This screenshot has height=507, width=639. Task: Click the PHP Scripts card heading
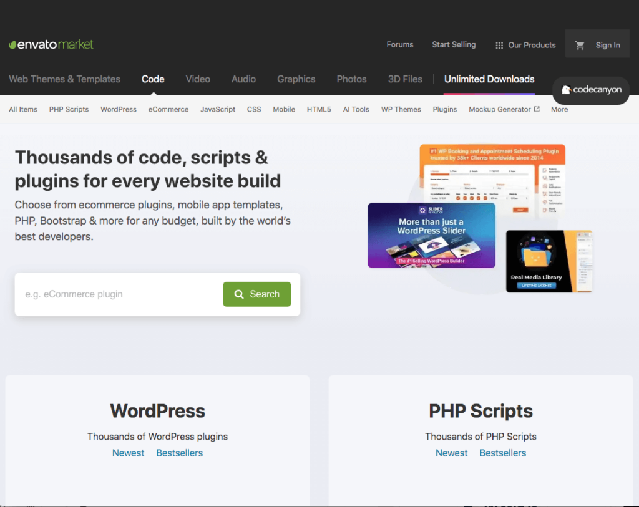tap(480, 410)
